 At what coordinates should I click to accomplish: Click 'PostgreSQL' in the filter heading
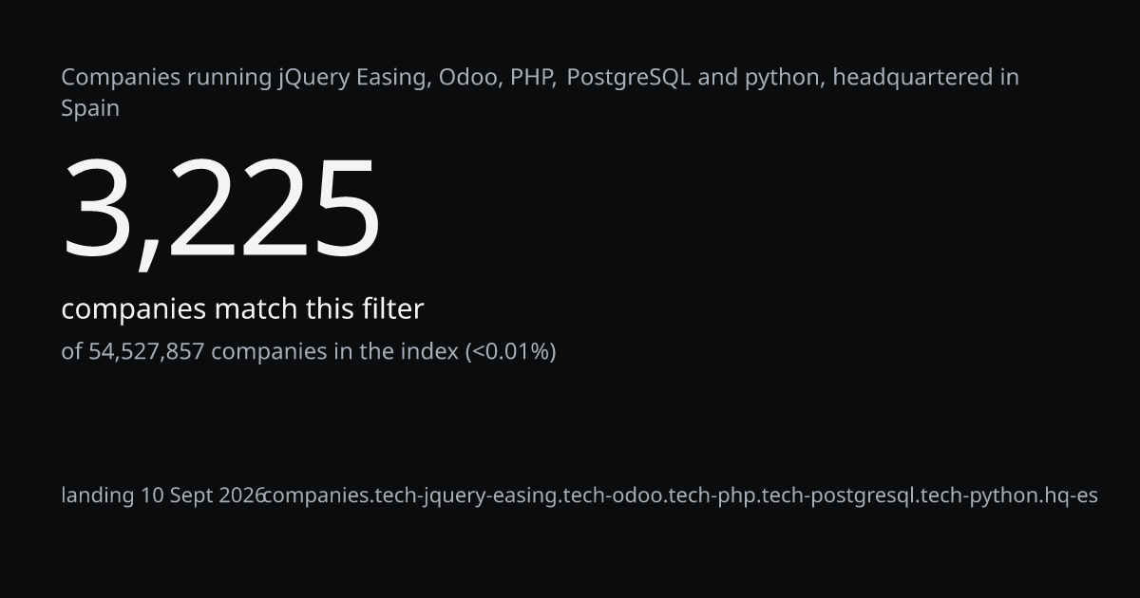coord(629,78)
